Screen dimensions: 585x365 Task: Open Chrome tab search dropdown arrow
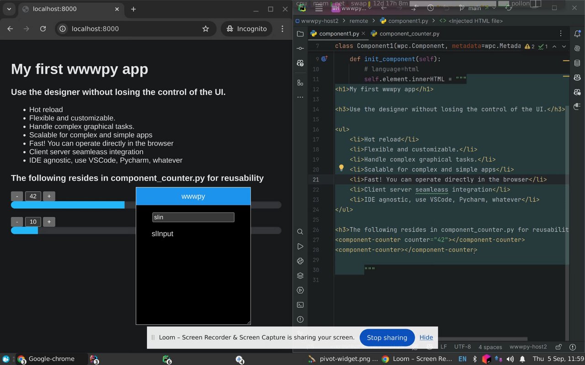point(9,9)
